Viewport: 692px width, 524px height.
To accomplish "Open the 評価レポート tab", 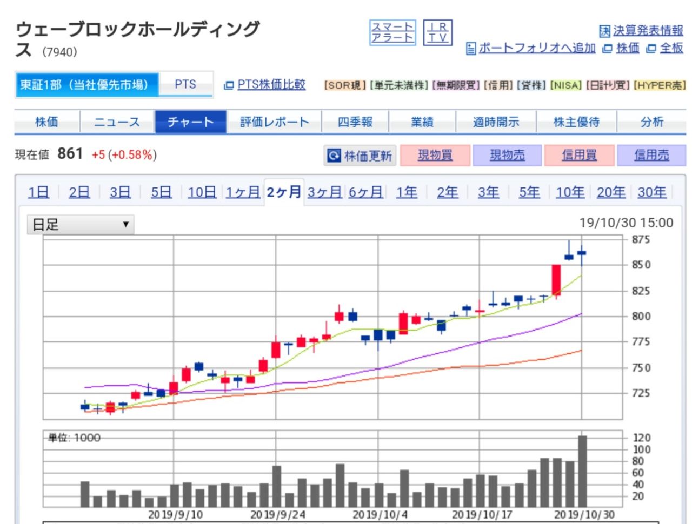I will 274,122.
